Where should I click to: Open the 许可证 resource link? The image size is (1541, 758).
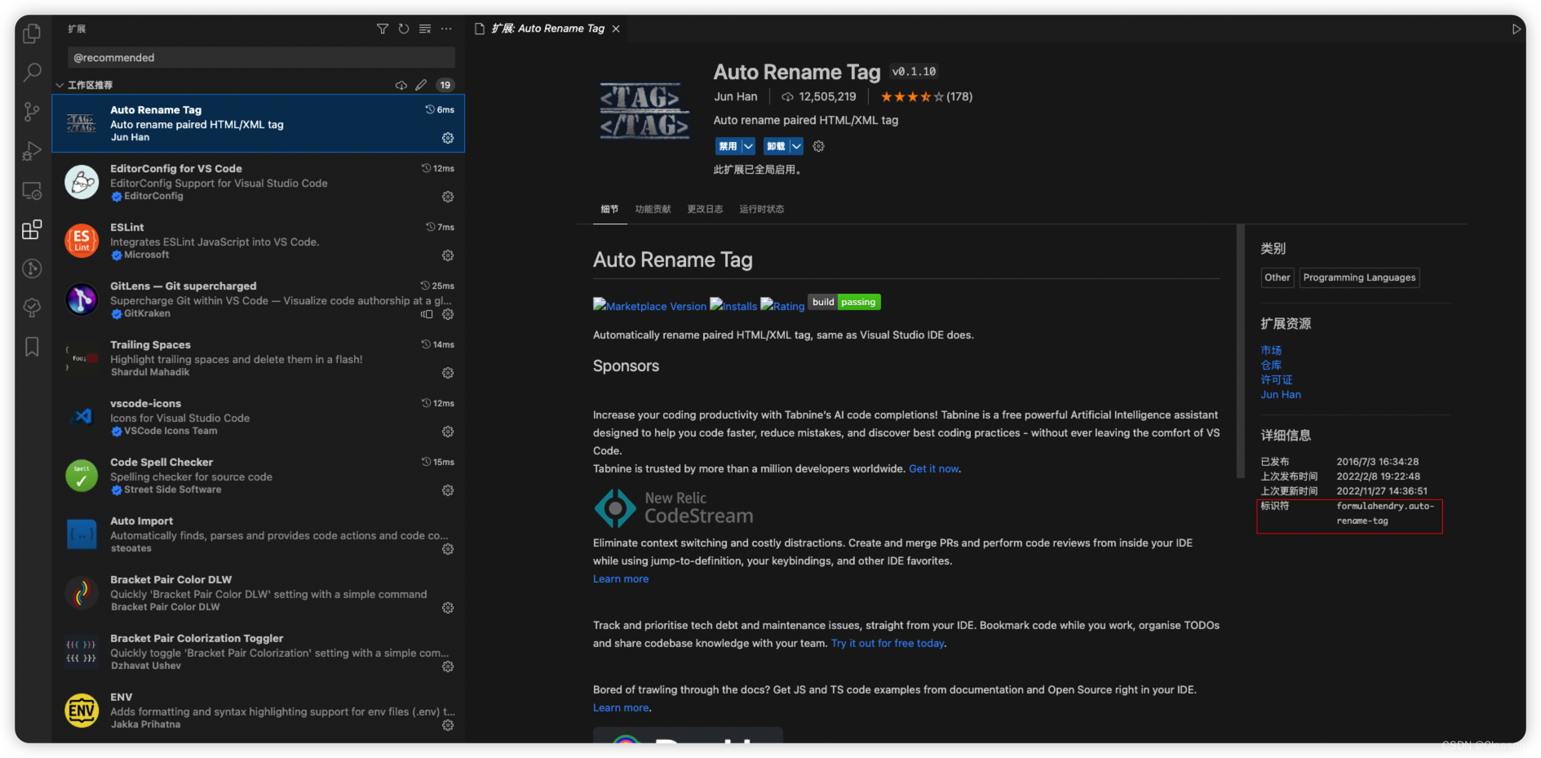point(1277,379)
